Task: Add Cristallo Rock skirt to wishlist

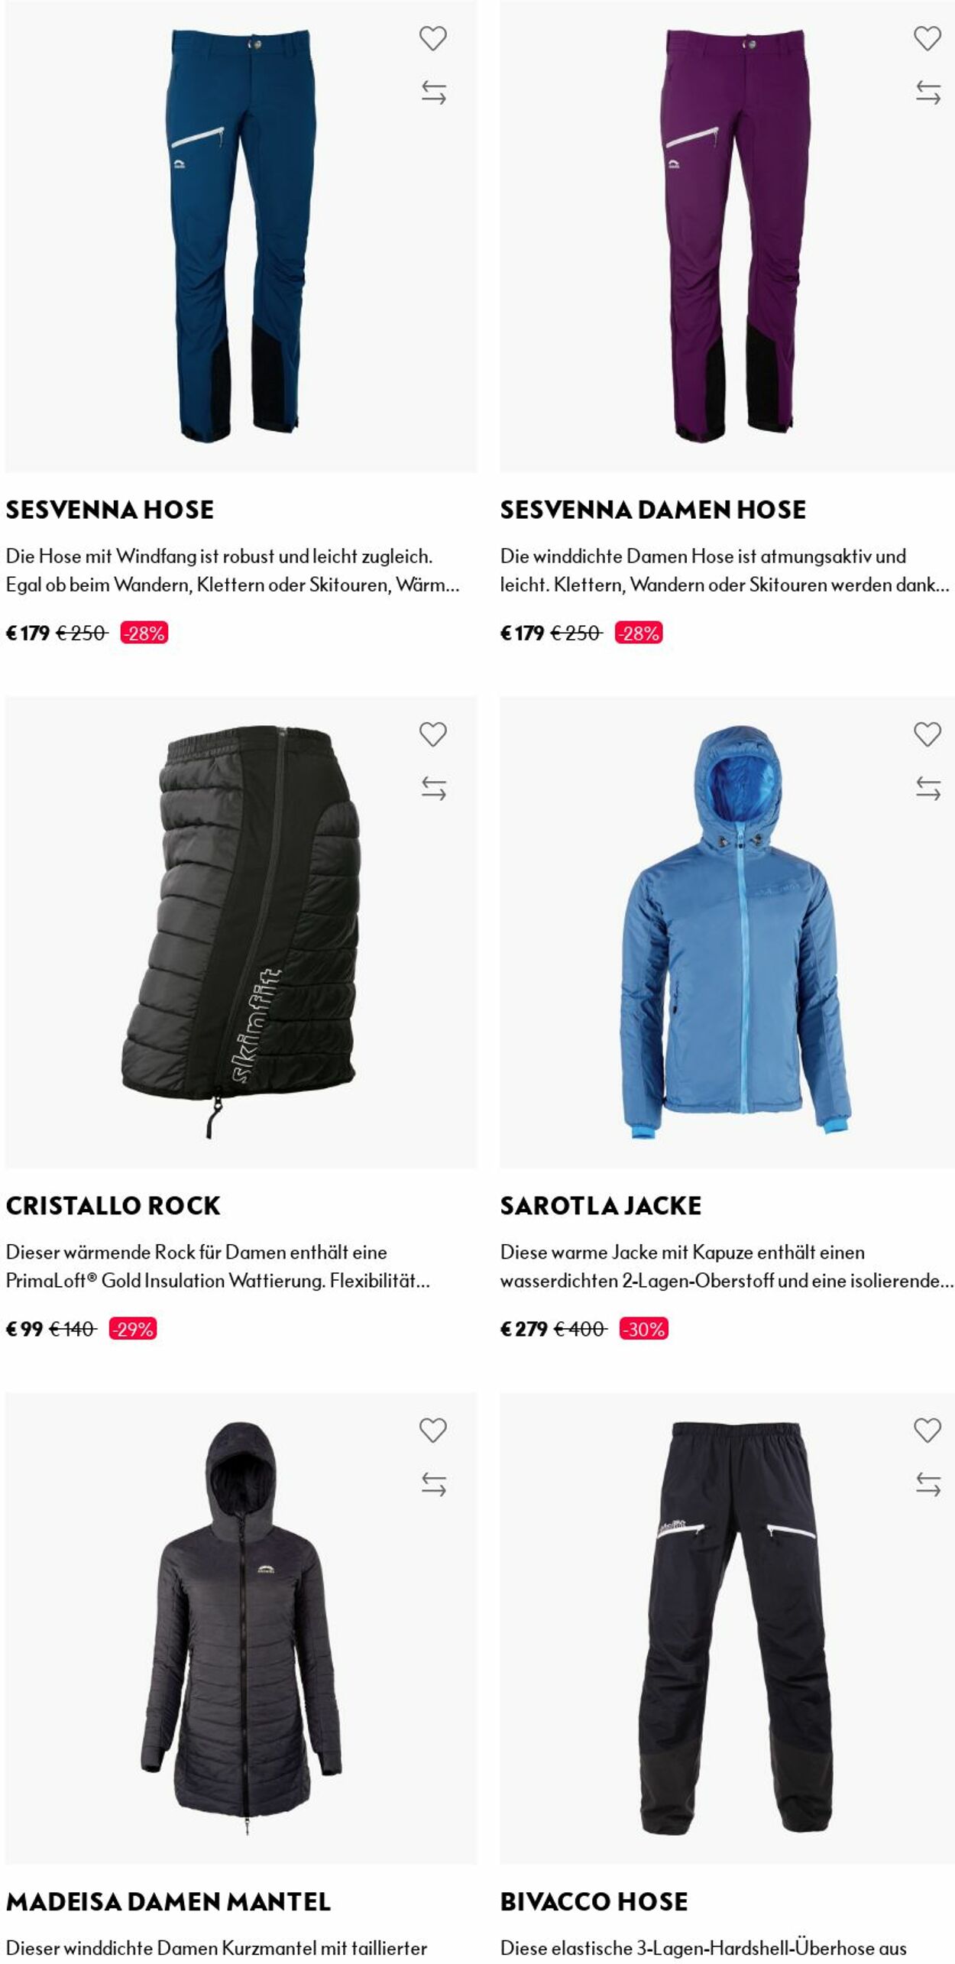Action: (x=432, y=734)
